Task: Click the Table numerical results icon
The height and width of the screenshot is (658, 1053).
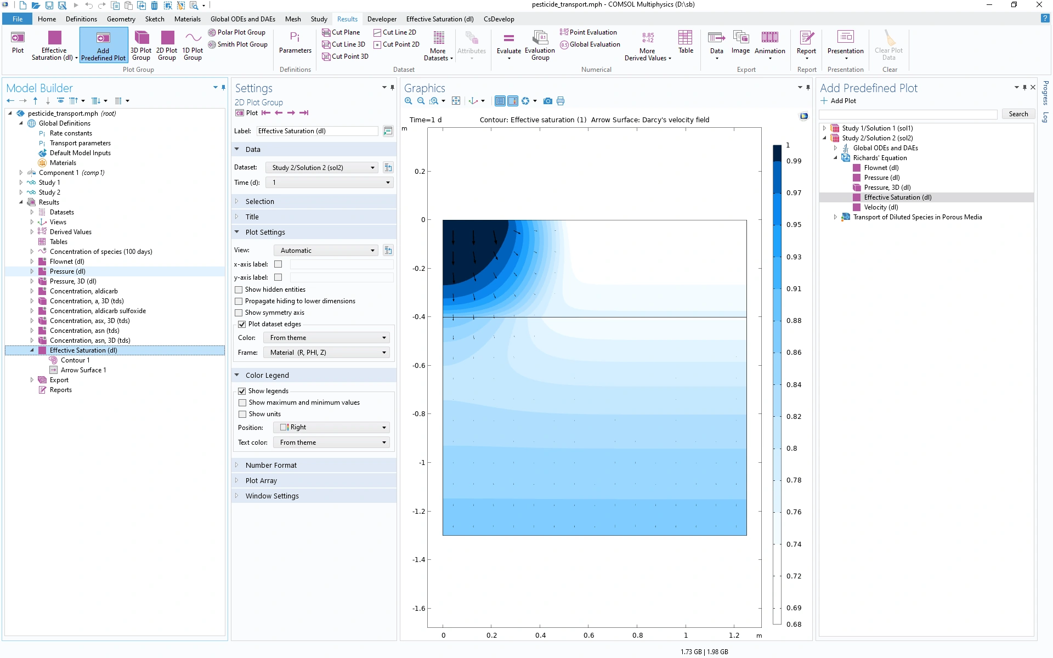Action: click(x=686, y=38)
